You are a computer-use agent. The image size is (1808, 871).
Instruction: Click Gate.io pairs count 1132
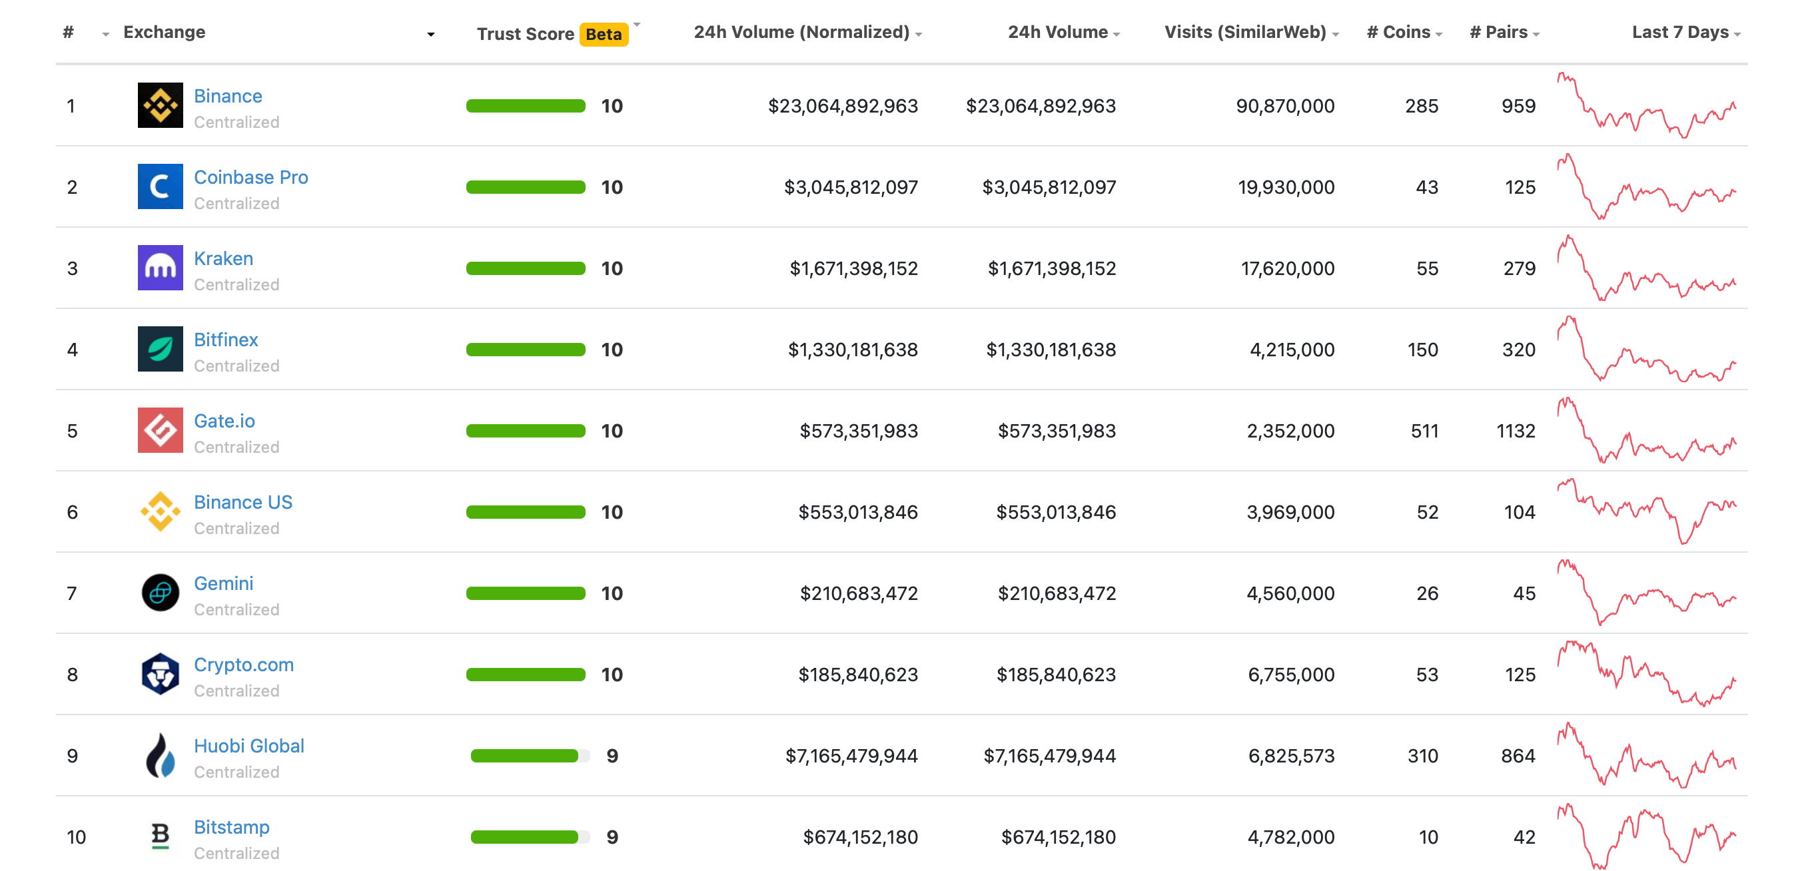(x=1516, y=431)
